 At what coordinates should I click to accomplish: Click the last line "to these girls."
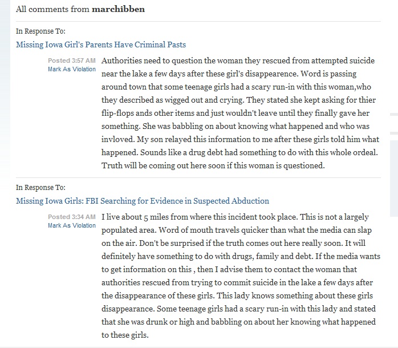click(124, 335)
